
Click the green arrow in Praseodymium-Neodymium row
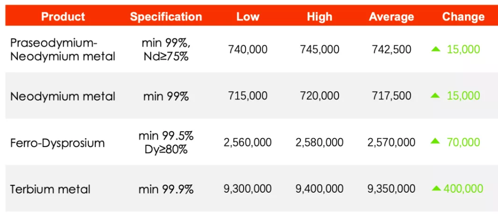[x=435, y=49]
